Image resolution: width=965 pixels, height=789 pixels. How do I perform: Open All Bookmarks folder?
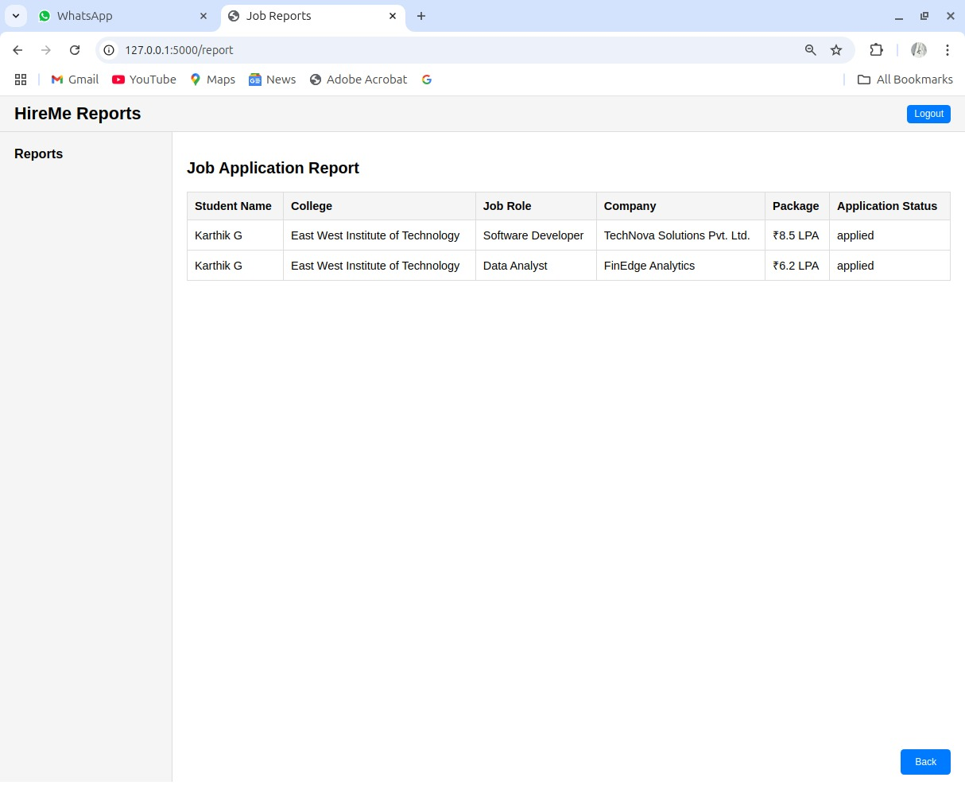(x=905, y=80)
